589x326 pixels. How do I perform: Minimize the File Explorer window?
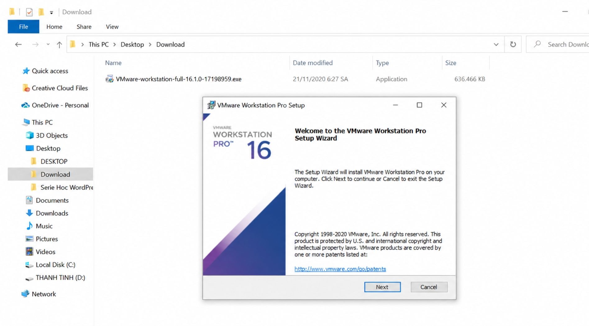[x=565, y=12]
